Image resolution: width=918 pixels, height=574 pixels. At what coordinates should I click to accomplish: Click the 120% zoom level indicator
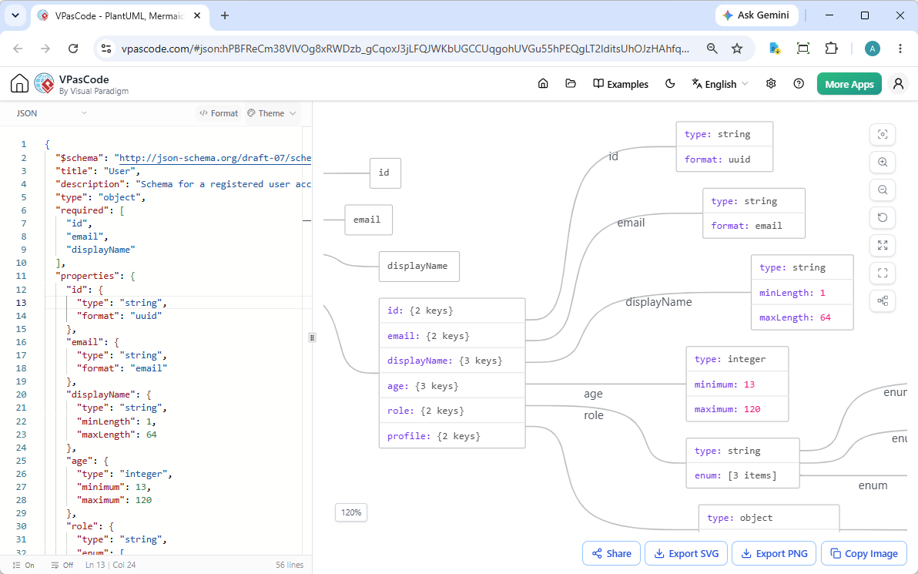coord(351,512)
